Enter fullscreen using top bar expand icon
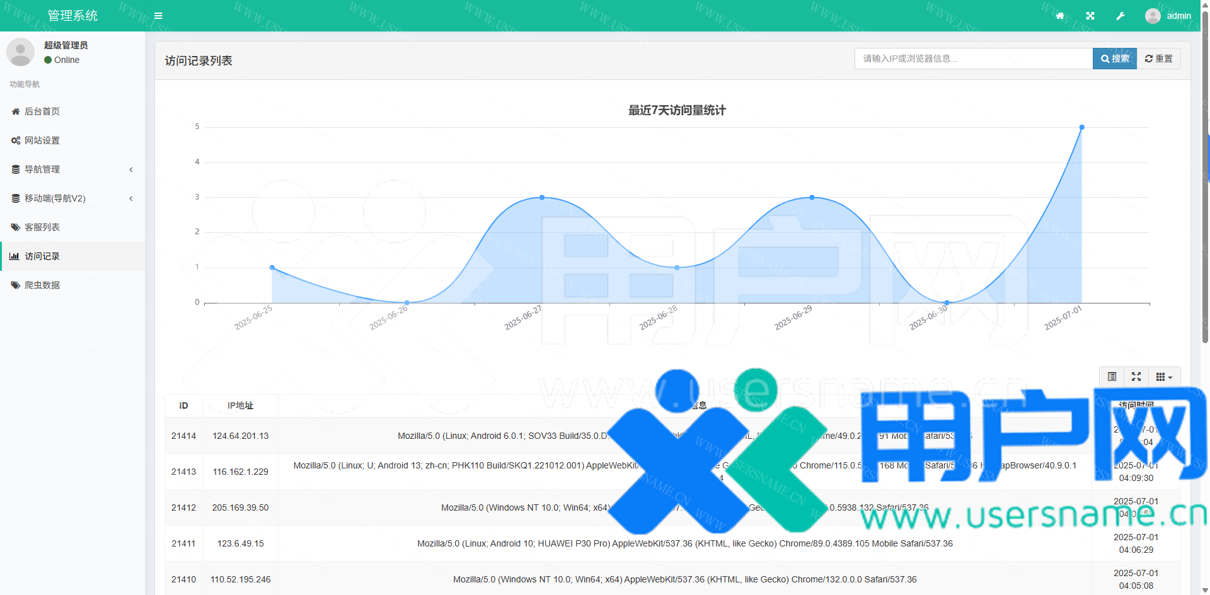 [x=1090, y=16]
